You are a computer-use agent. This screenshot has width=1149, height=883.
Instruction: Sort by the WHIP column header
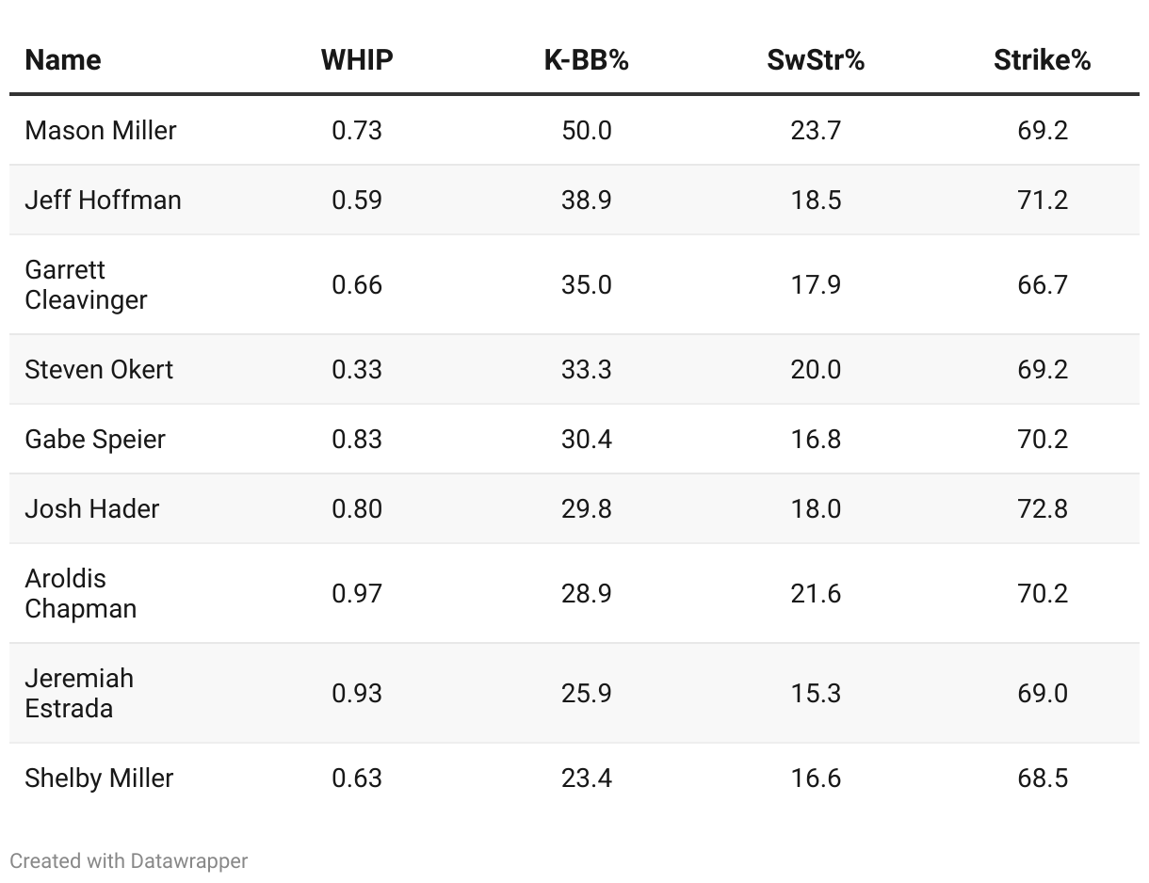pos(357,60)
